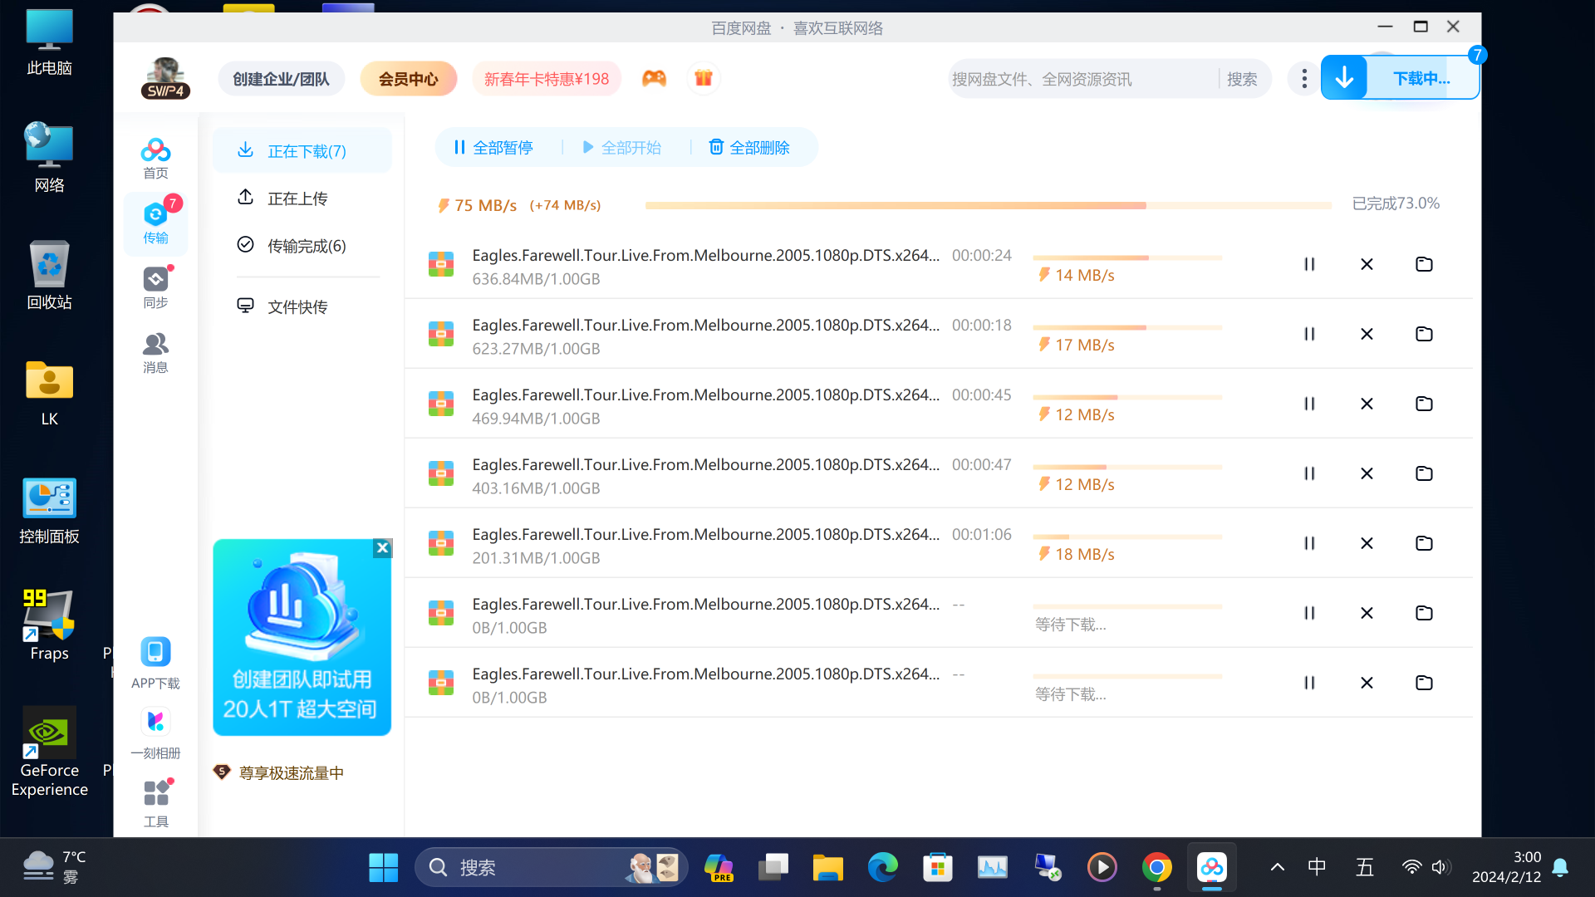Open the 工具 tools icon
This screenshot has height=897, width=1595.
tap(155, 800)
